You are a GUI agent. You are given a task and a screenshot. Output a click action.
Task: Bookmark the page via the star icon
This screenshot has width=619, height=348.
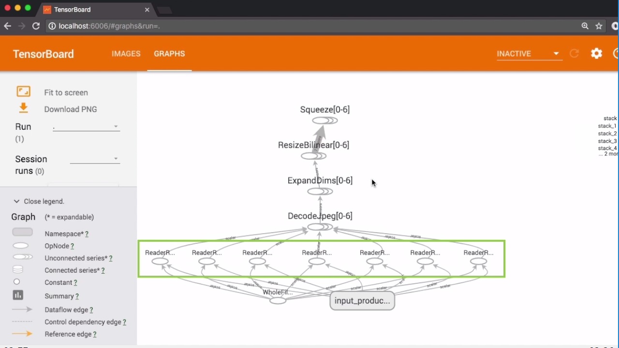(599, 26)
